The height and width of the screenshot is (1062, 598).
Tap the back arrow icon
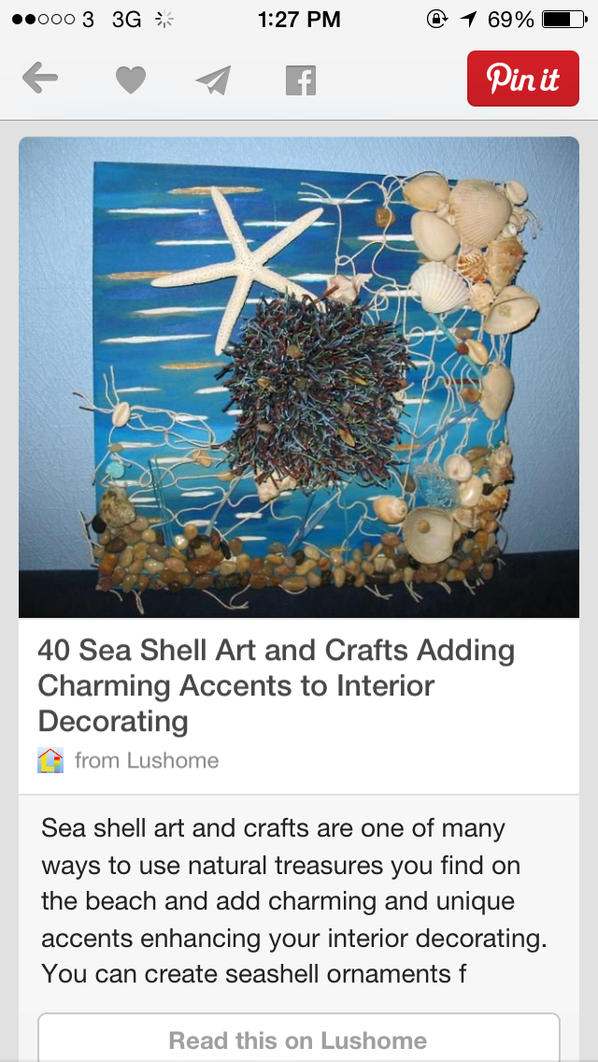tap(40, 79)
